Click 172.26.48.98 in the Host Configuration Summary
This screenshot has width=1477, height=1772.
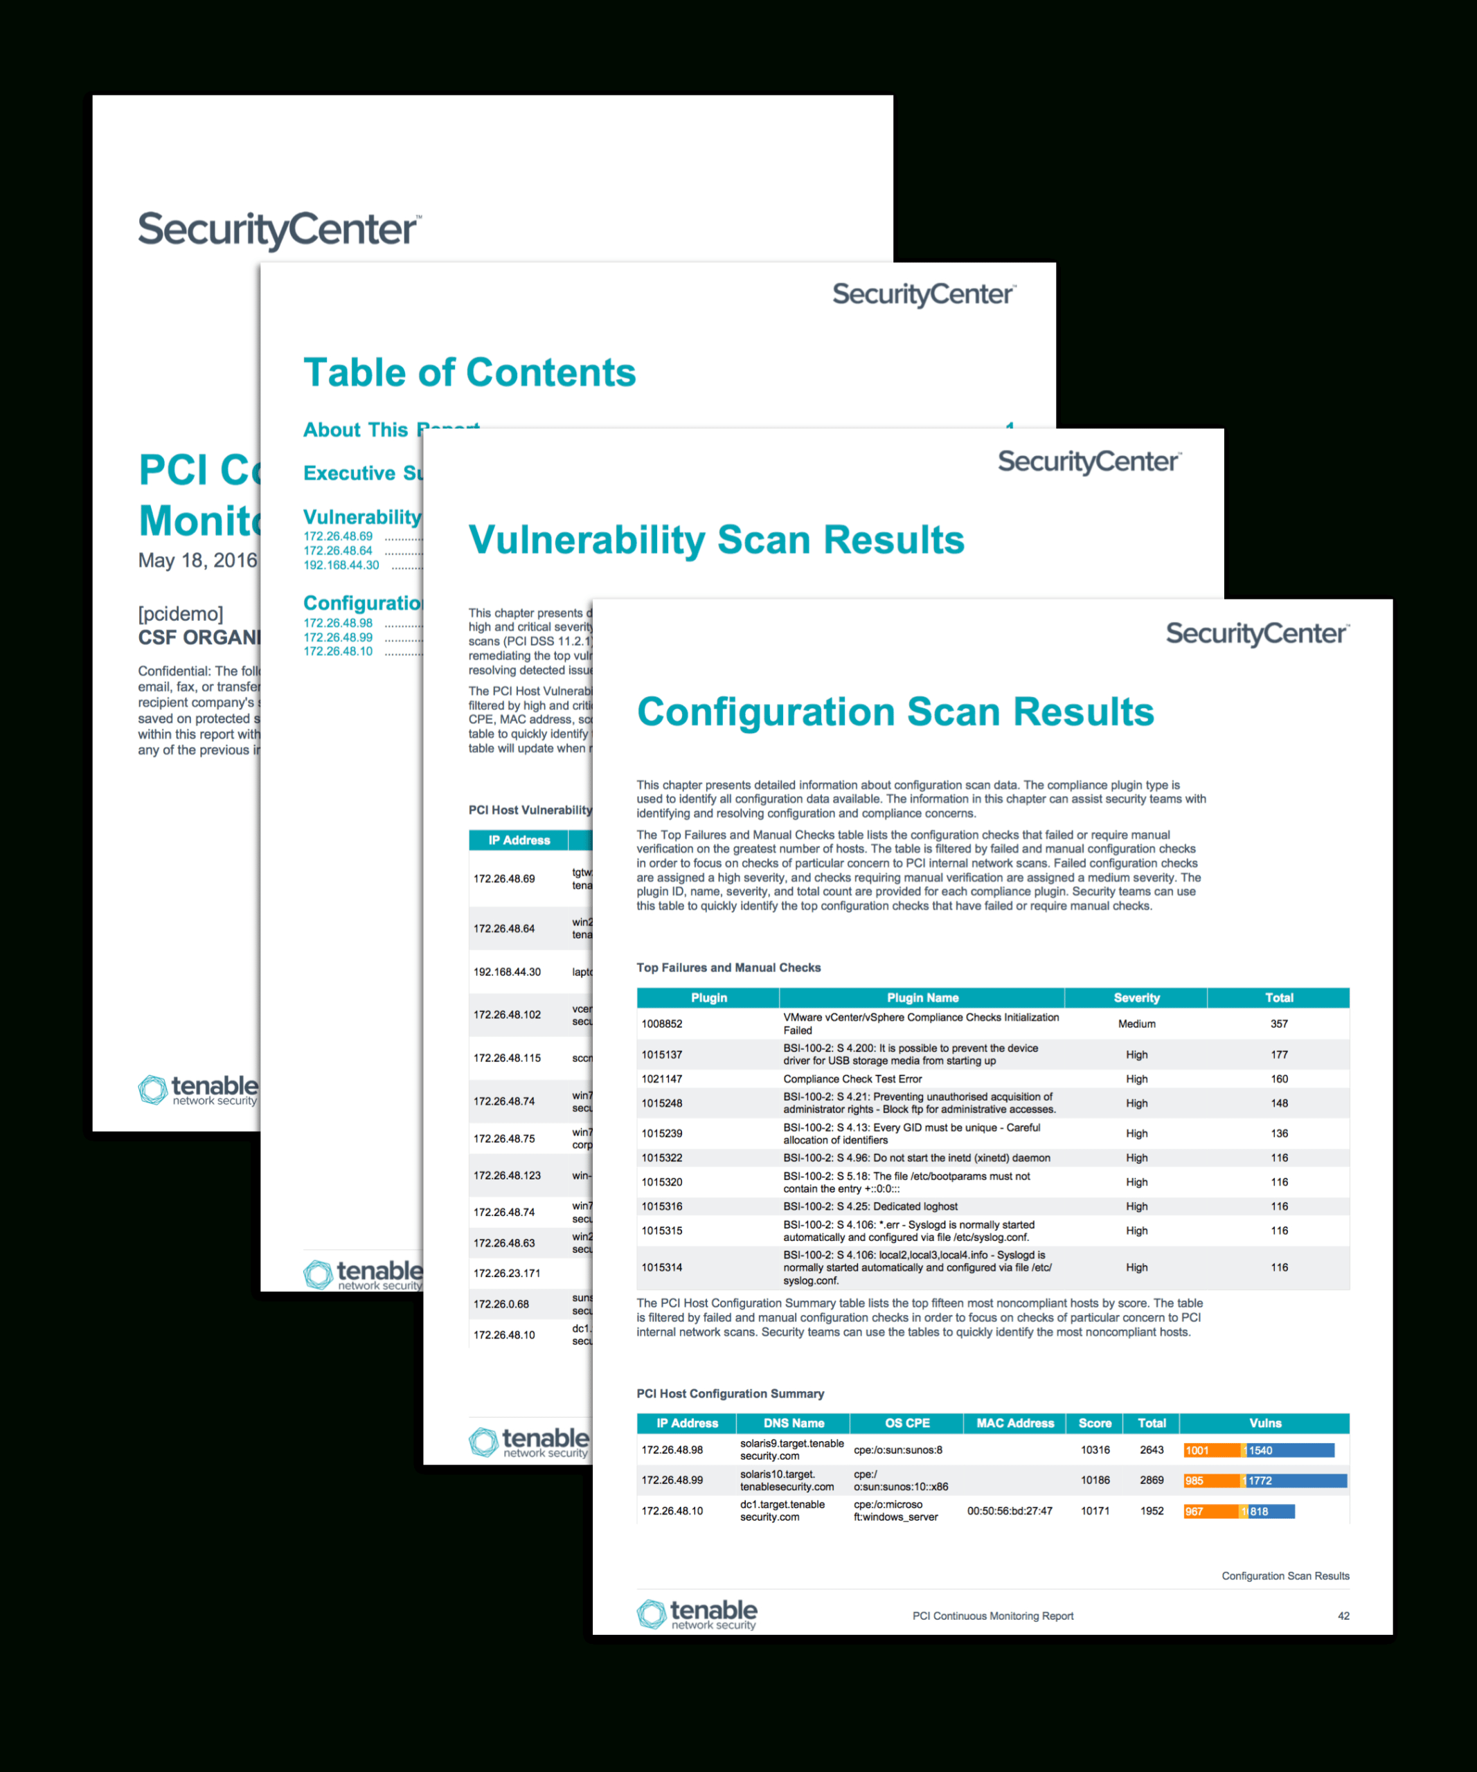pyautogui.click(x=672, y=1451)
